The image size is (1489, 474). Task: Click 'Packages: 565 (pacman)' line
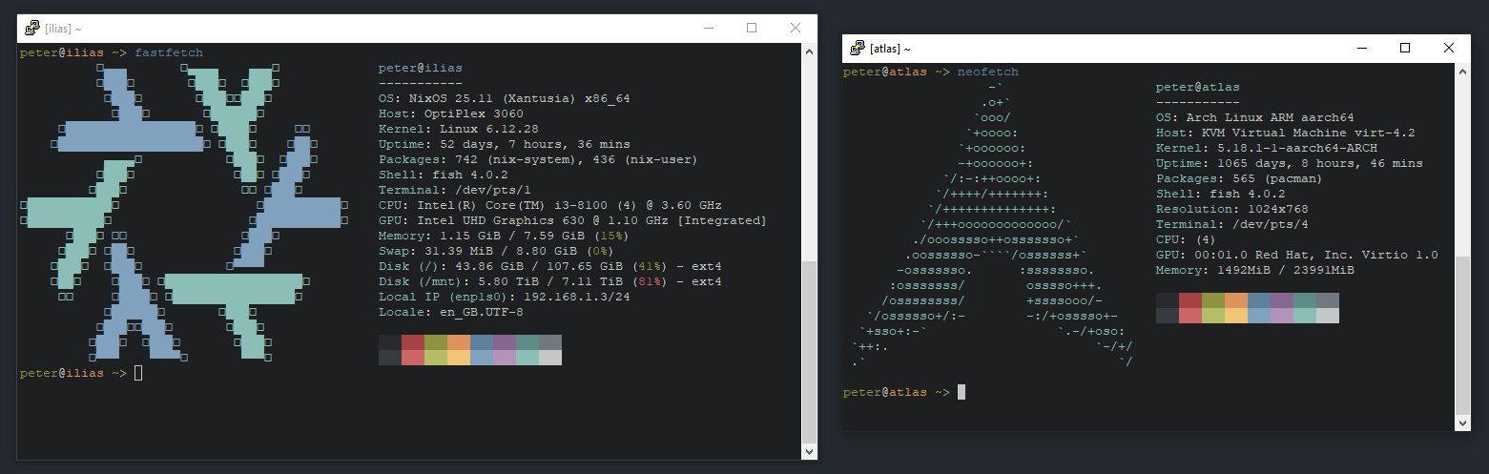point(1239,178)
